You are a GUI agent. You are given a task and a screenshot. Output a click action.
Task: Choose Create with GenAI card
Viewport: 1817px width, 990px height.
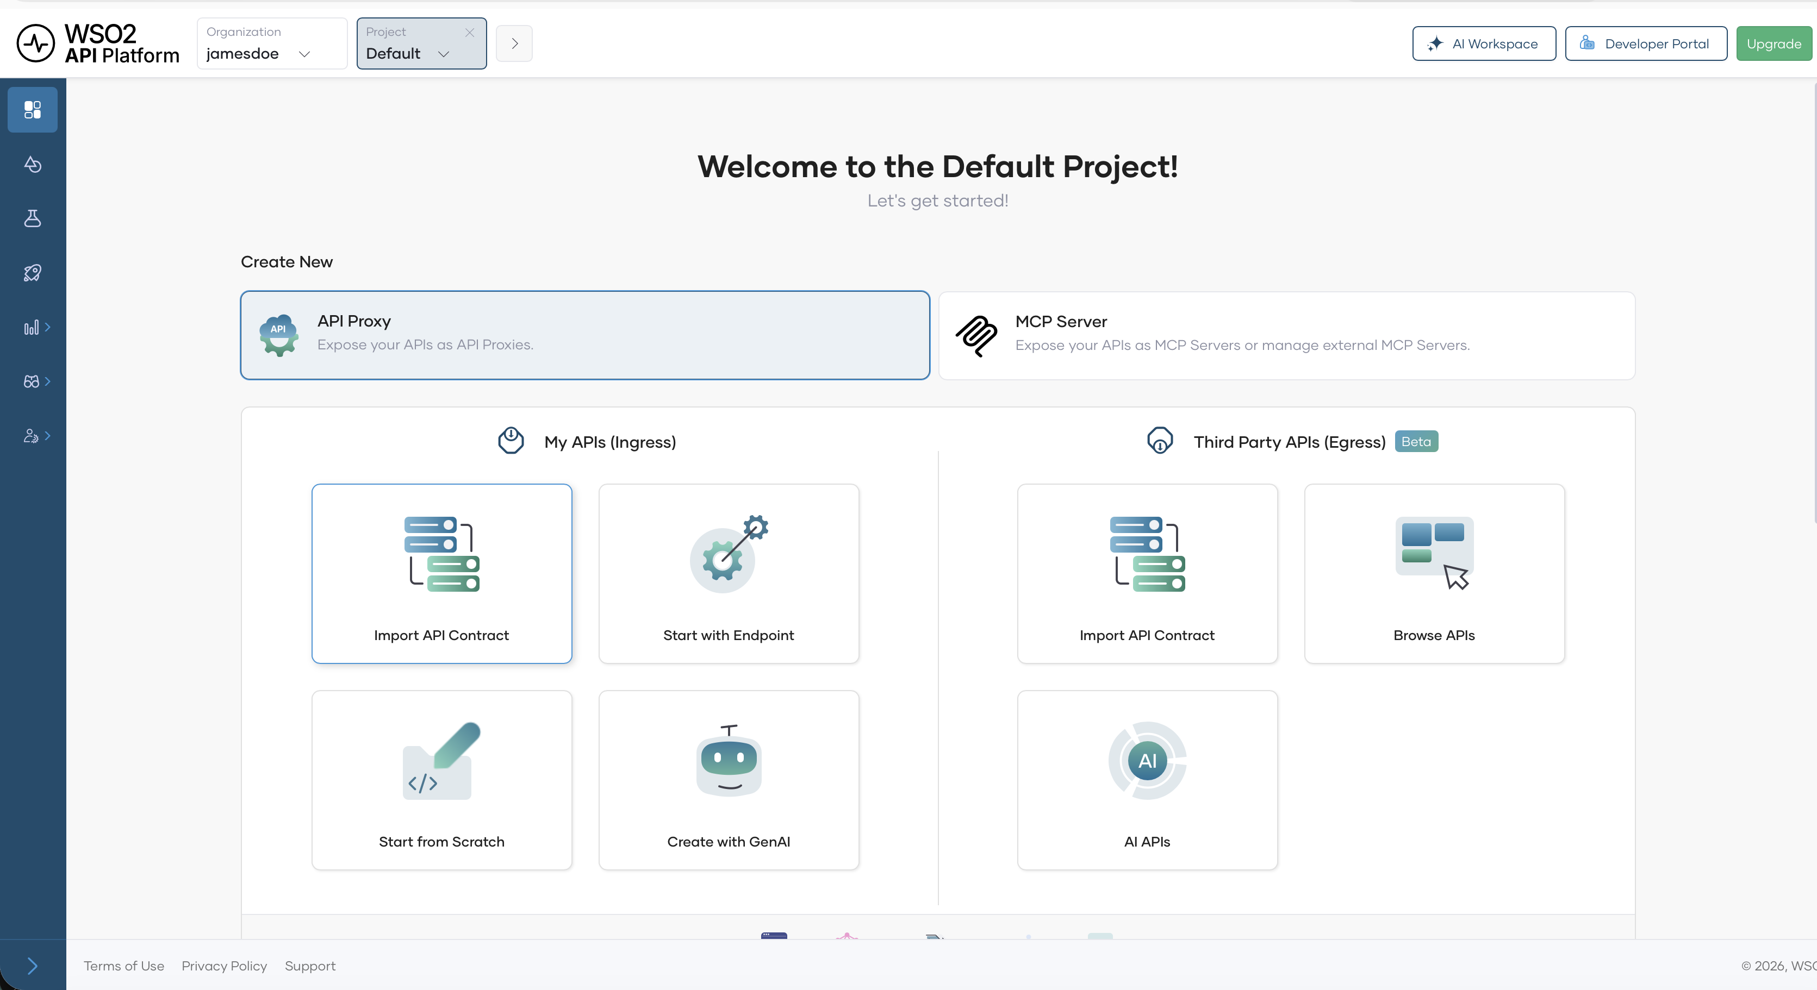coord(729,780)
